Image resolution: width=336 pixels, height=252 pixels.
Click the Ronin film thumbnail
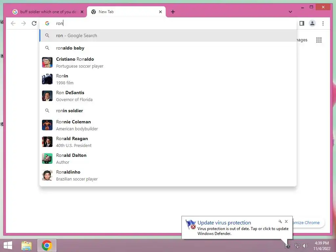point(47,79)
